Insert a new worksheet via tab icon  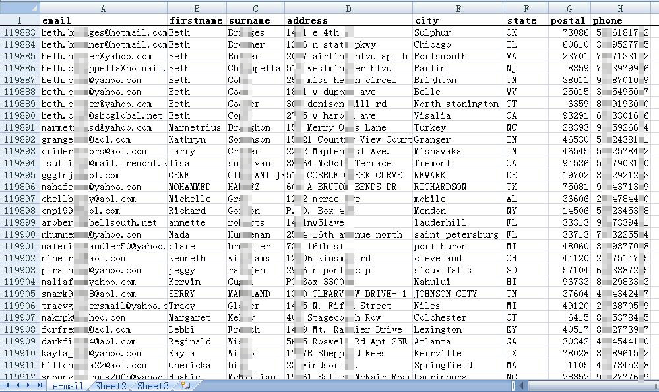(x=185, y=385)
